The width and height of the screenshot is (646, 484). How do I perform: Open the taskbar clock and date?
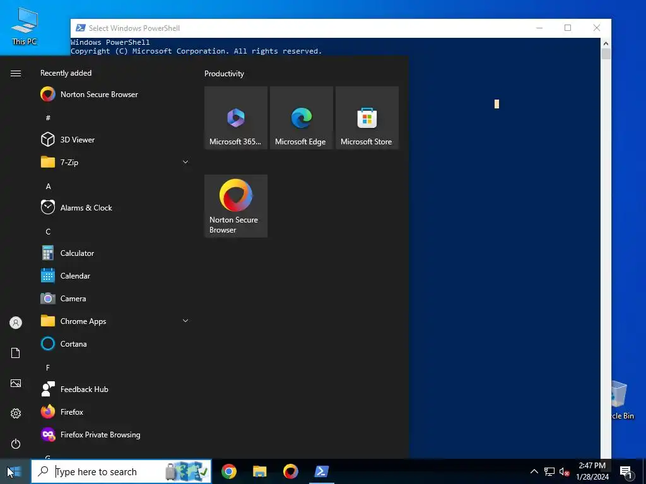(592, 471)
